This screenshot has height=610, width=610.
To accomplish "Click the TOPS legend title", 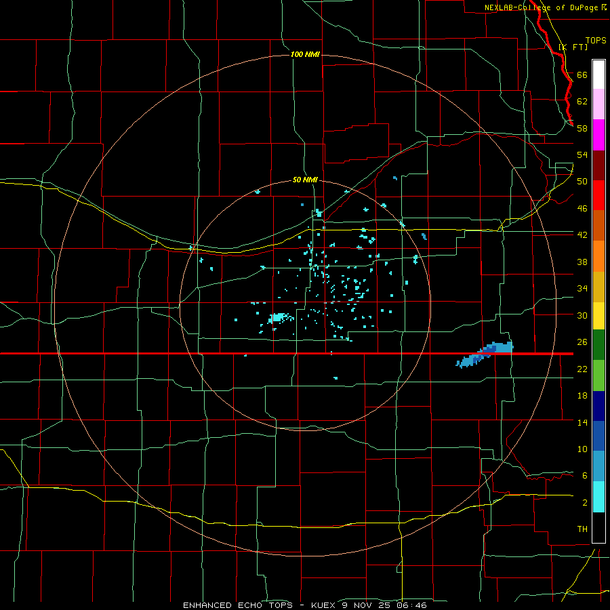I will [x=596, y=40].
